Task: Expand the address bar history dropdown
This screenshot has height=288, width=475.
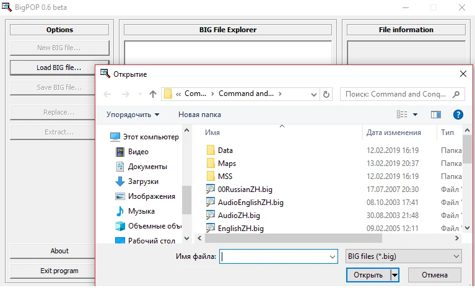Action: 314,95
